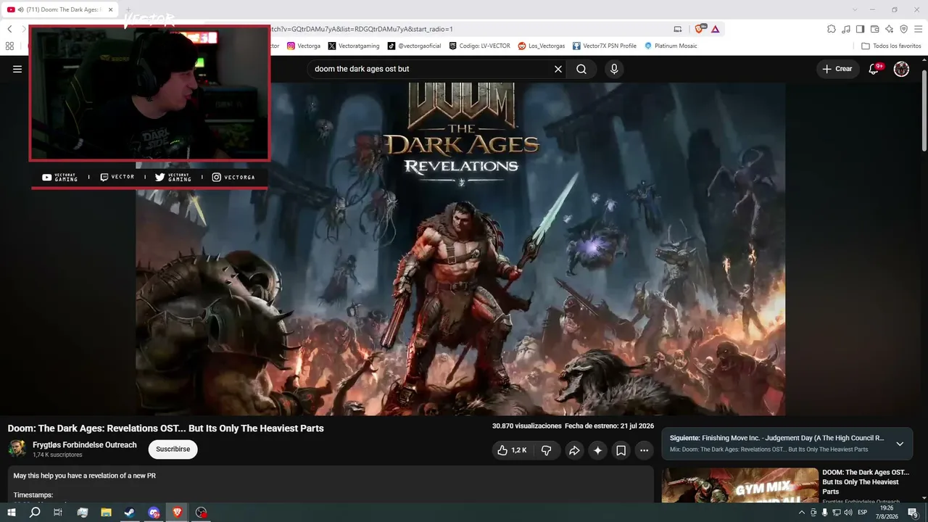Open the Los_Vectorgas Reddit bookmark

(541, 46)
